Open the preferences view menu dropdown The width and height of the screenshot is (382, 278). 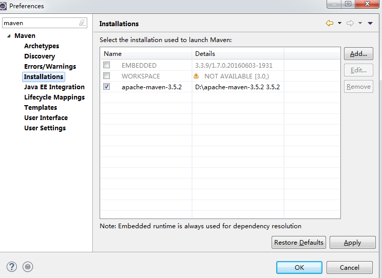click(370, 24)
